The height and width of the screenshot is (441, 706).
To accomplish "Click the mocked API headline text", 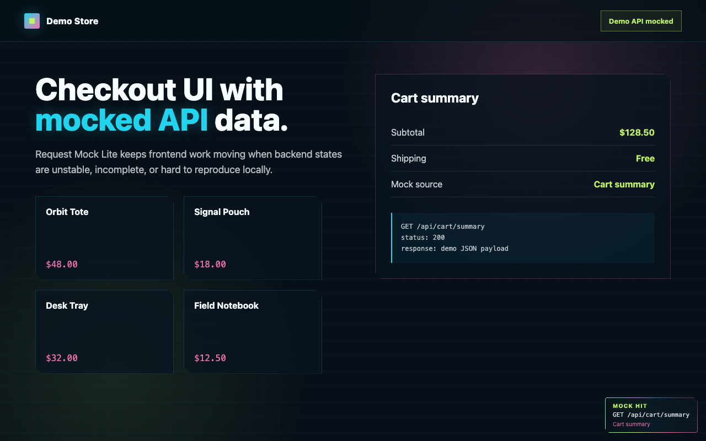I will tap(122, 120).
